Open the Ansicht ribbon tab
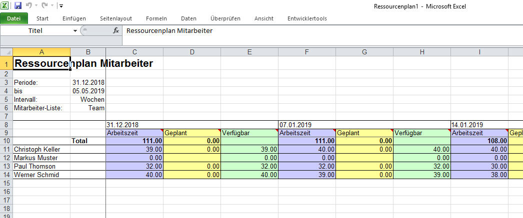This screenshot has height=218, width=523. (264, 18)
